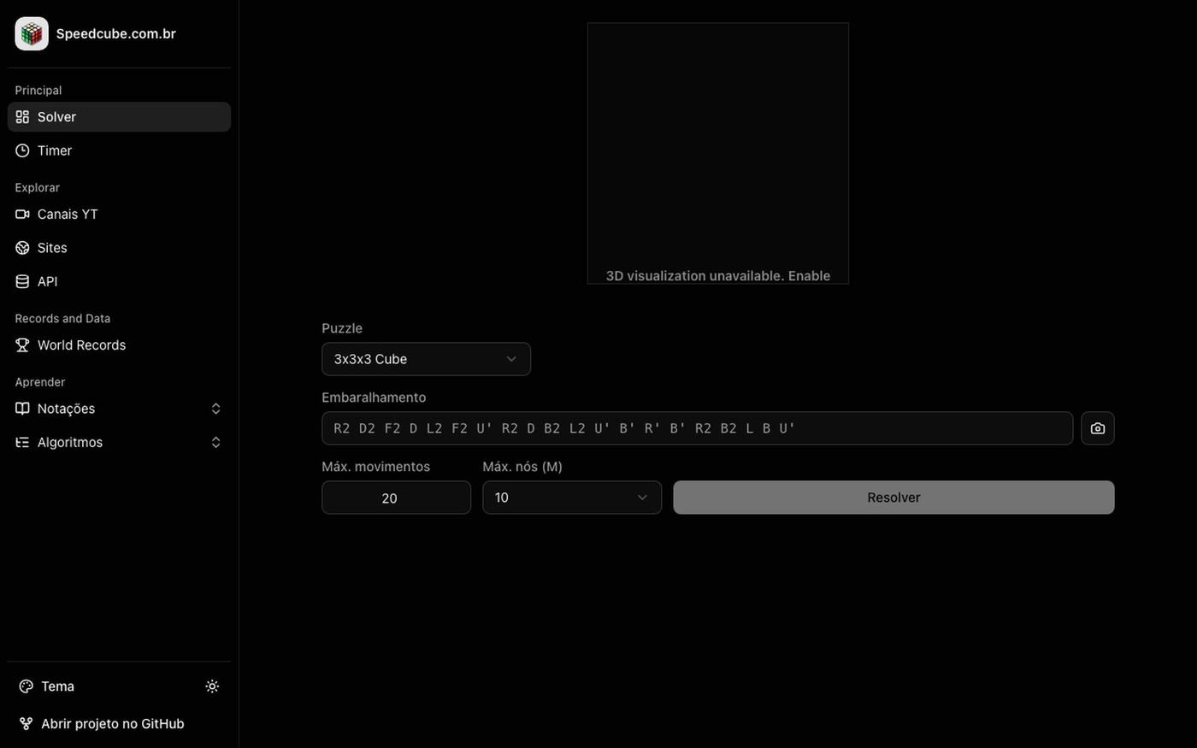Open the Timer page

click(x=119, y=150)
